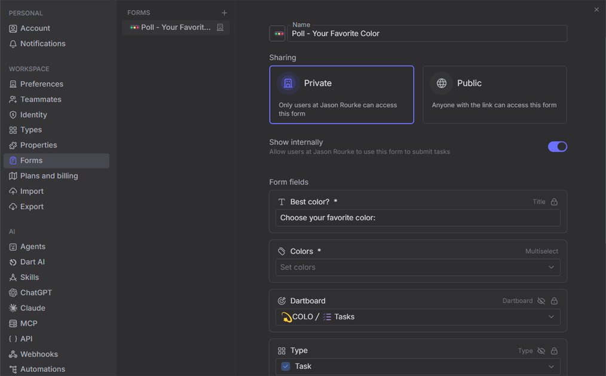Click the ChatGPT logo icon
This screenshot has height=376, width=606.
click(13, 293)
